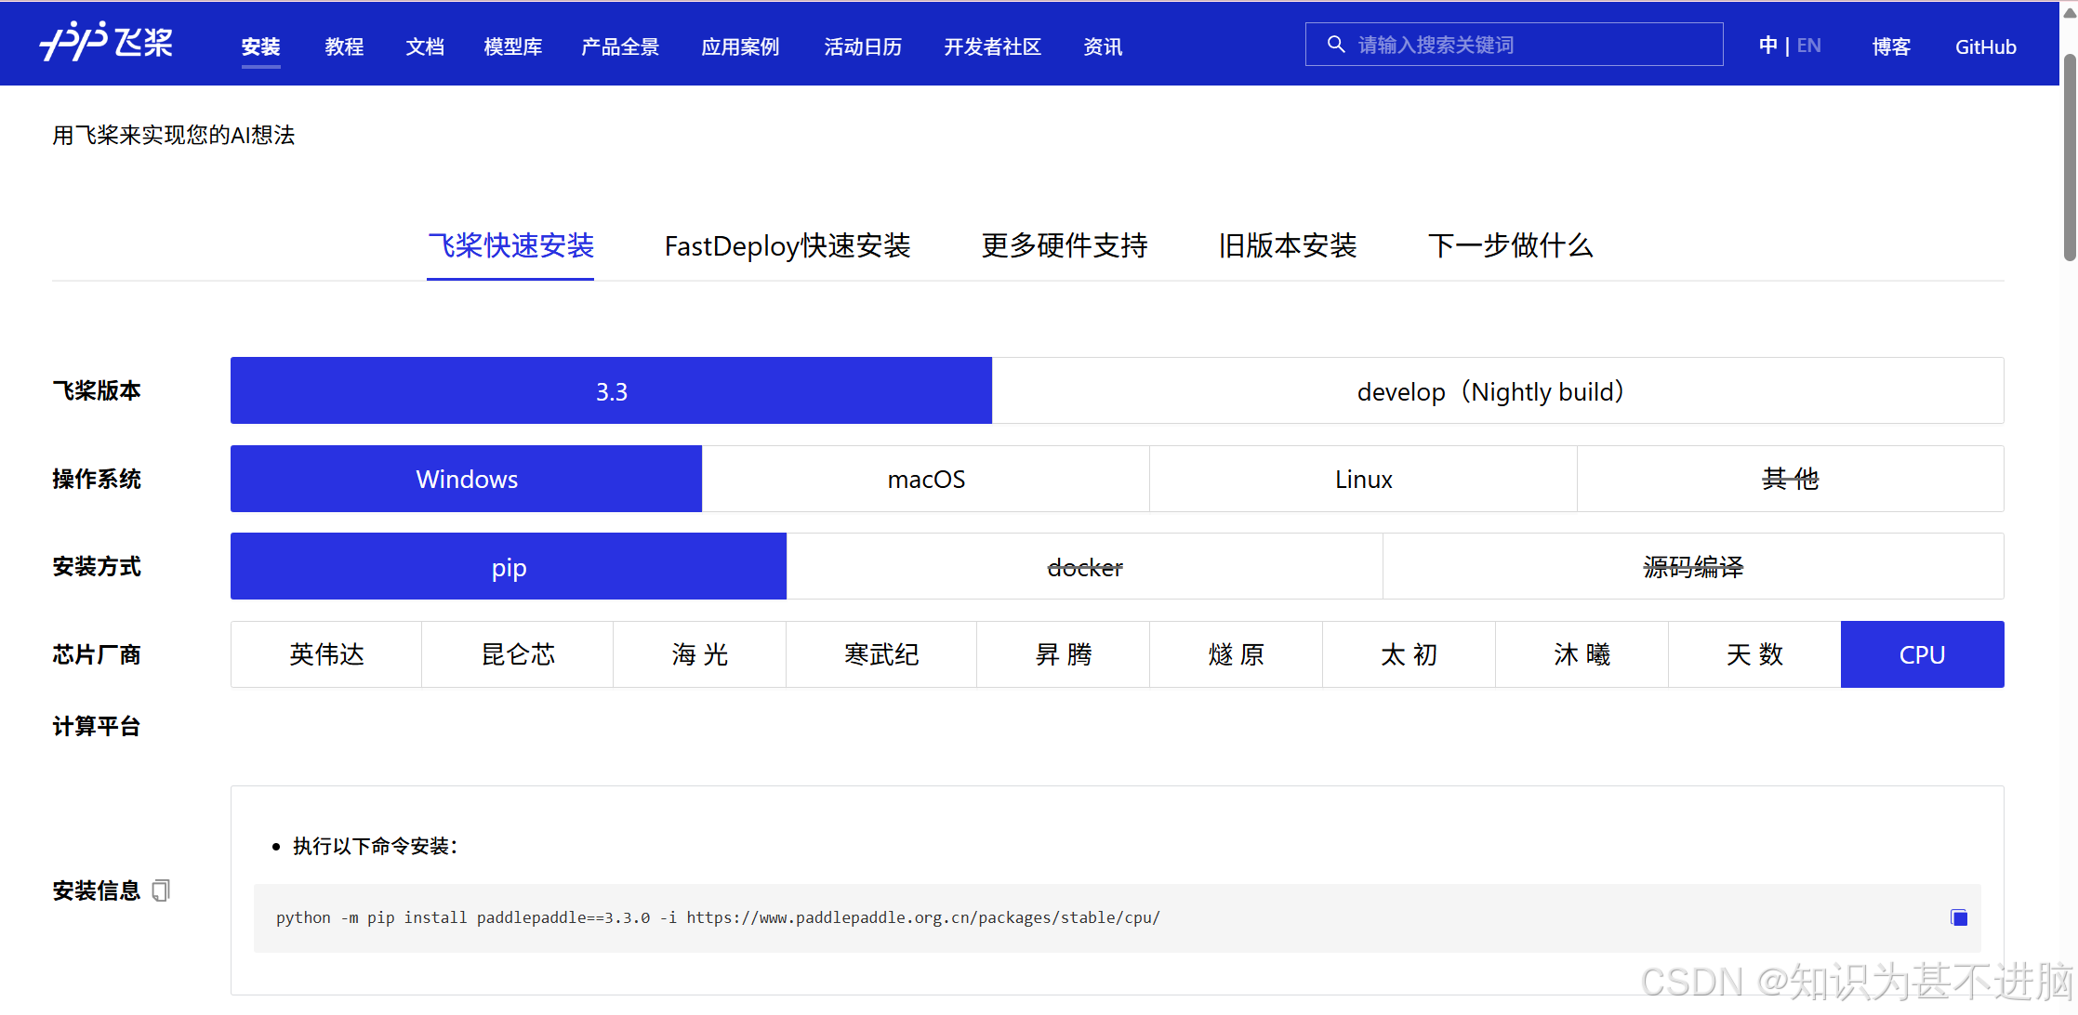Click the 飞桨版本 row label

[97, 390]
